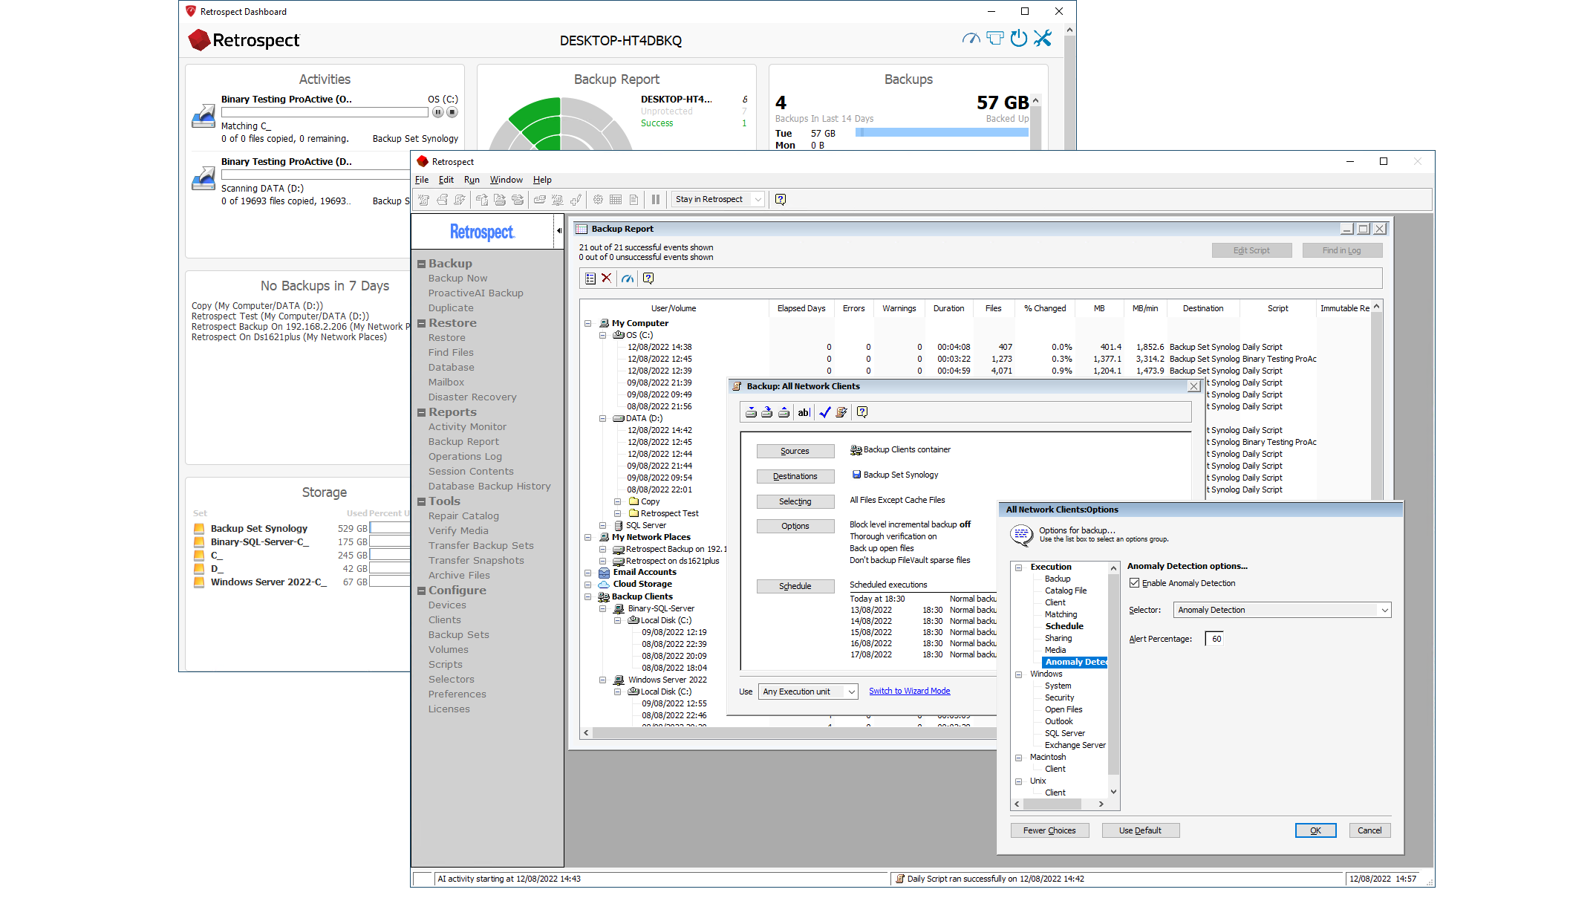1596x898 pixels.
Task: Click the Use Default button
Action: click(1141, 831)
